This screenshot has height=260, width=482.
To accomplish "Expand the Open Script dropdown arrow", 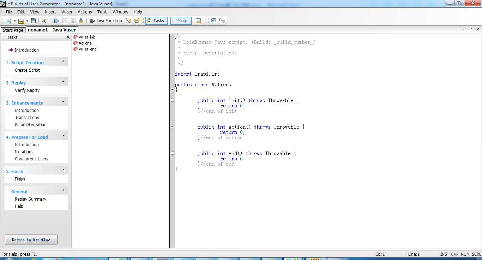I will pyautogui.click(x=27, y=21).
